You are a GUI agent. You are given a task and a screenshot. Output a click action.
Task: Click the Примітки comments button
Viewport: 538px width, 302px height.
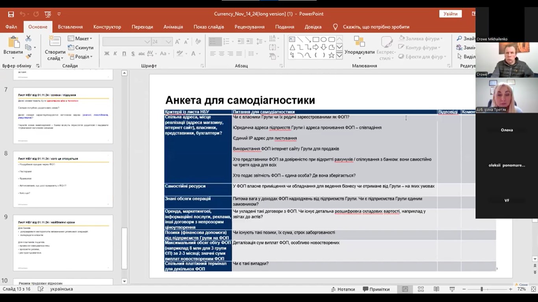tap(376, 289)
